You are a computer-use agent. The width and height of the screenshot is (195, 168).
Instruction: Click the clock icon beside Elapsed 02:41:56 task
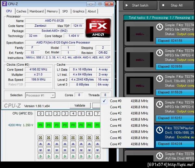[x=160, y=27]
